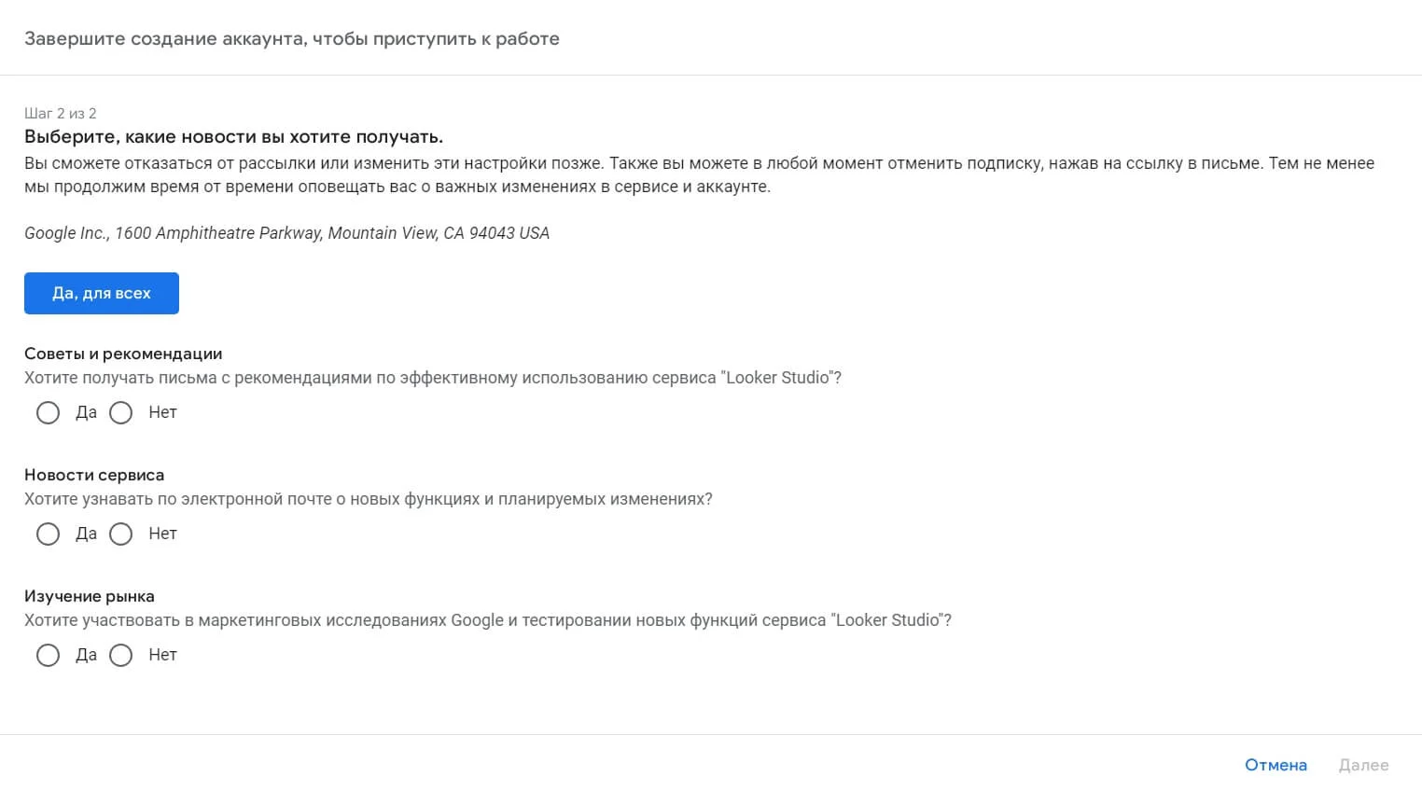Select 'Да' radio for Советы и рекомендации

click(x=48, y=412)
